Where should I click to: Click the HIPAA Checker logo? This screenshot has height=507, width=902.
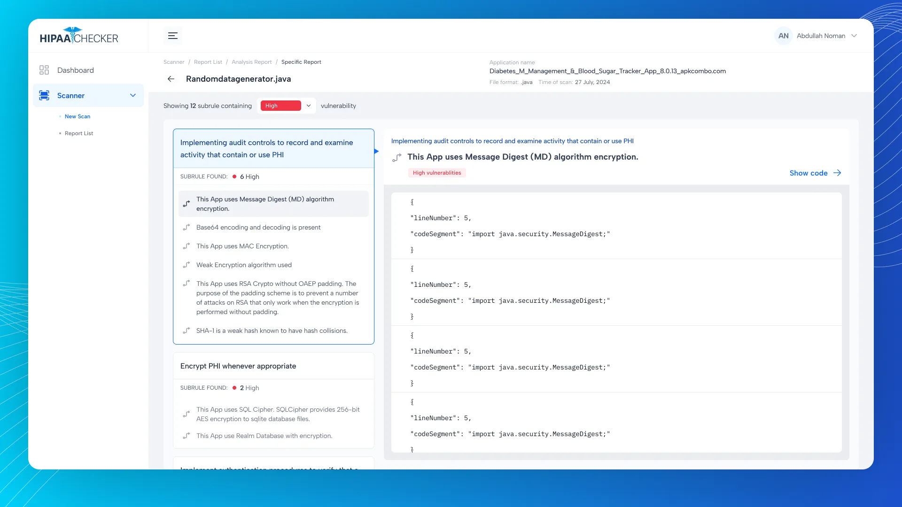[x=79, y=36]
